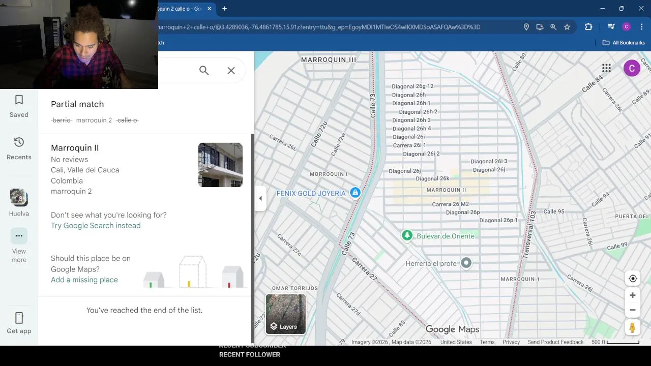The image size is (651, 366).
Task: Open the Saved places bookmark icon
Action: pyautogui.click(x=19, y=100)
